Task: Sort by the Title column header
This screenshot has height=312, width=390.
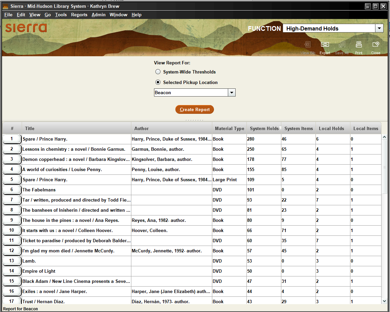Action: [77, 128]
